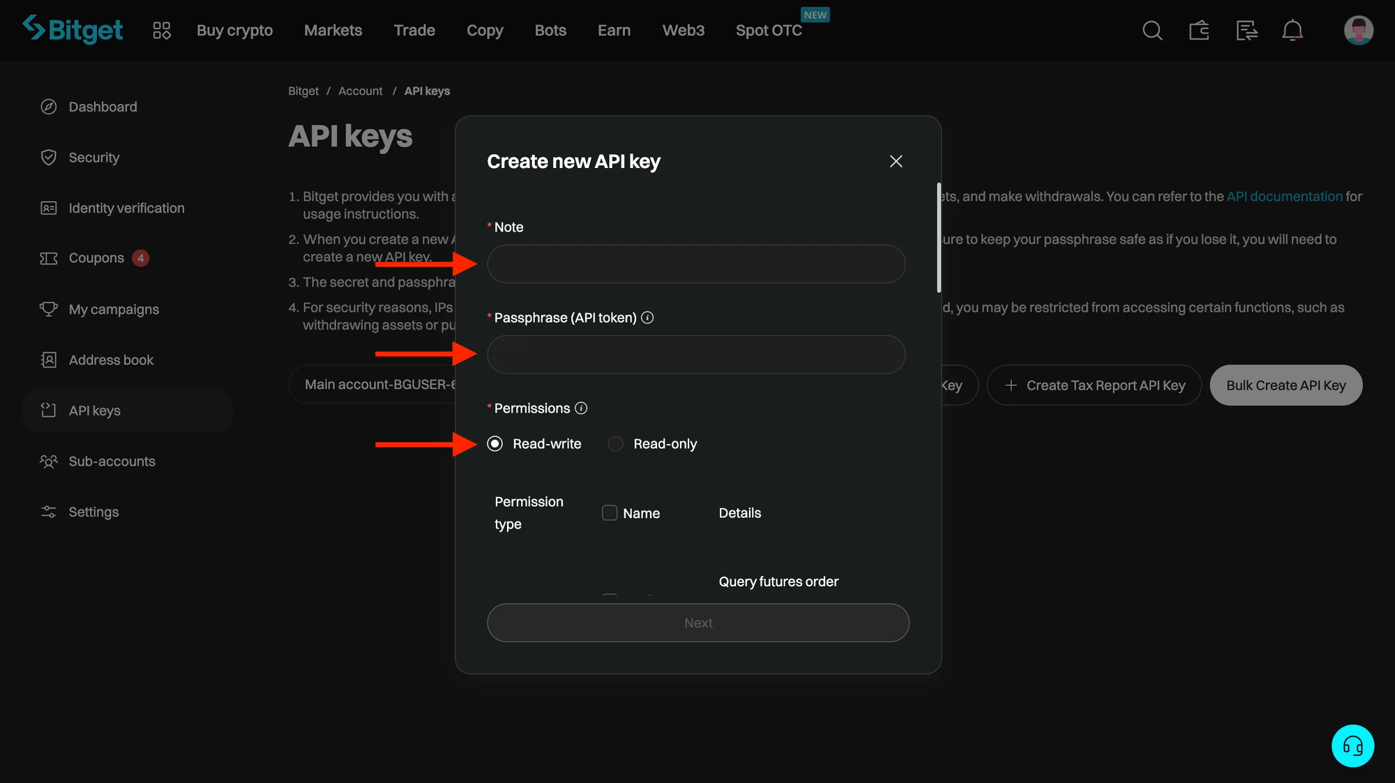Go to Identity verification in sidebar
The image size is (1395, 783).
(x=126, y=208)
